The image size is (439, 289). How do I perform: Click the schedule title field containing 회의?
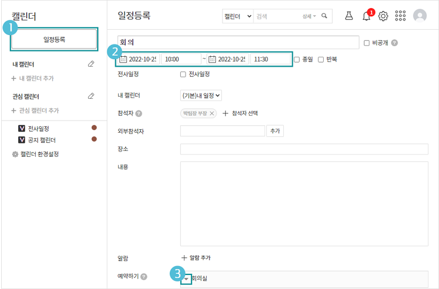point(238,43)
